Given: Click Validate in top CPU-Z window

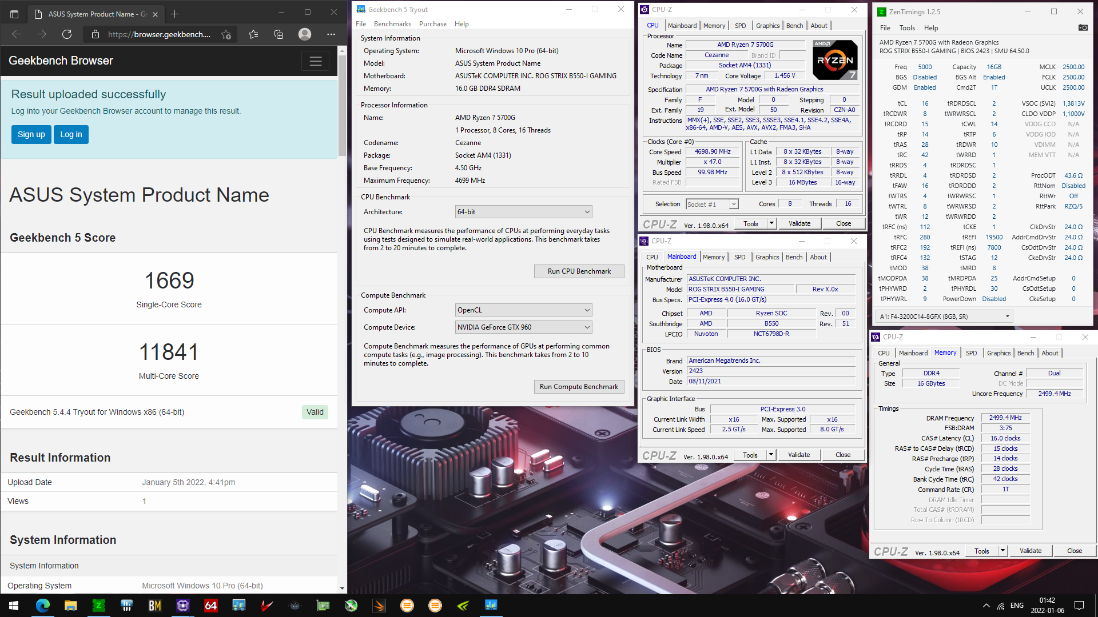Looking at the screenshot, I should tap(799, 223).
